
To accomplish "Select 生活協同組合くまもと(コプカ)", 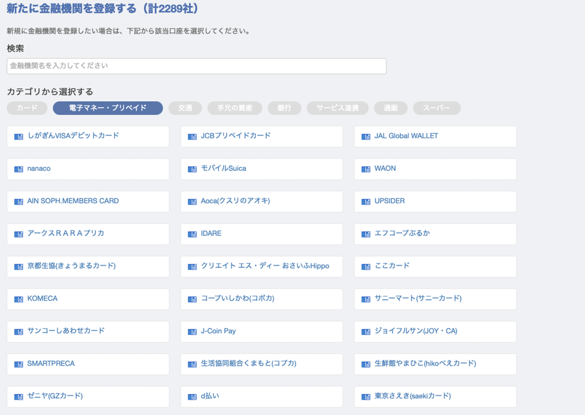I will click(x=262, y=364).
